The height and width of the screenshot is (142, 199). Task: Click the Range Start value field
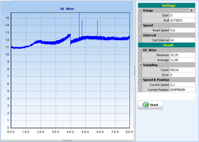(x=182, y=15)
